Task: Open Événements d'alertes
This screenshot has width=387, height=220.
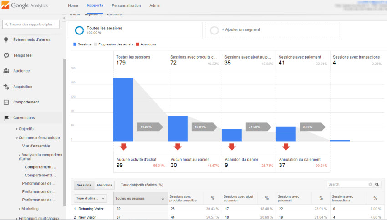Action: 32,39
